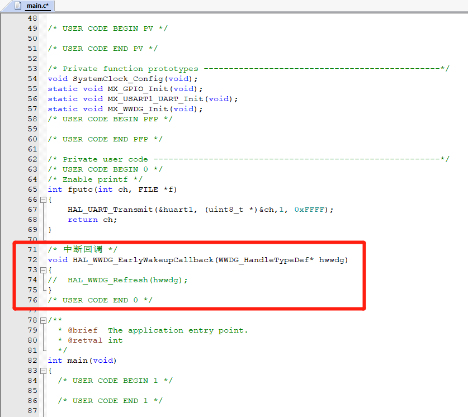This screenshot has width=468, height=417.
Task: Click 'MX_WWDG_Init' prototype text
Action: coord(138,109)
